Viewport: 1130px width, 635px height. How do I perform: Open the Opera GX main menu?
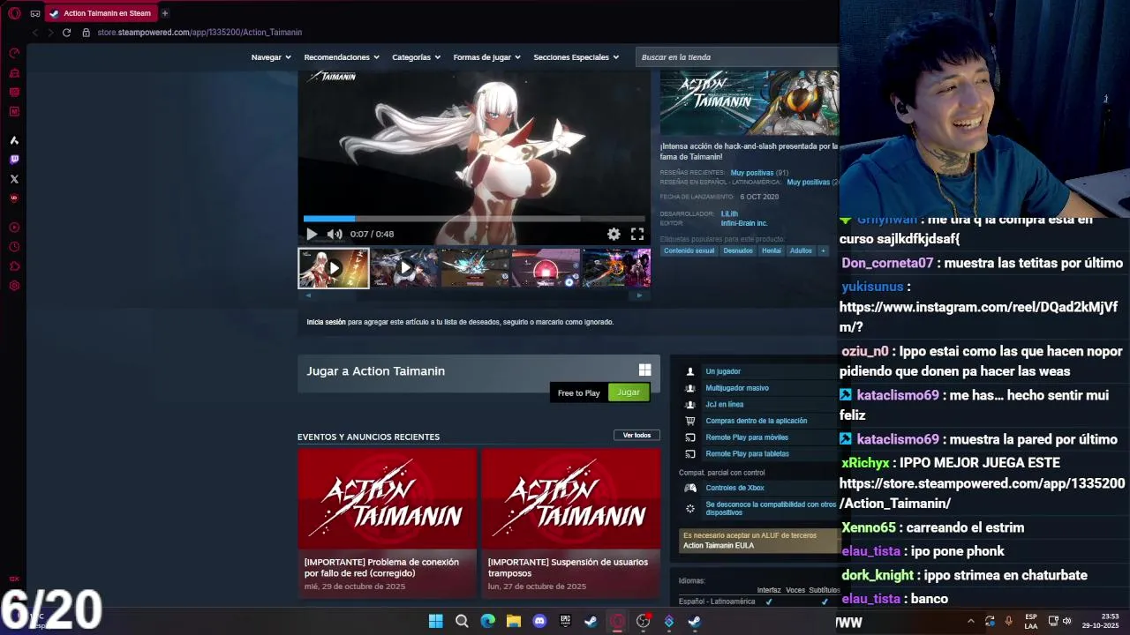[14, 13]
